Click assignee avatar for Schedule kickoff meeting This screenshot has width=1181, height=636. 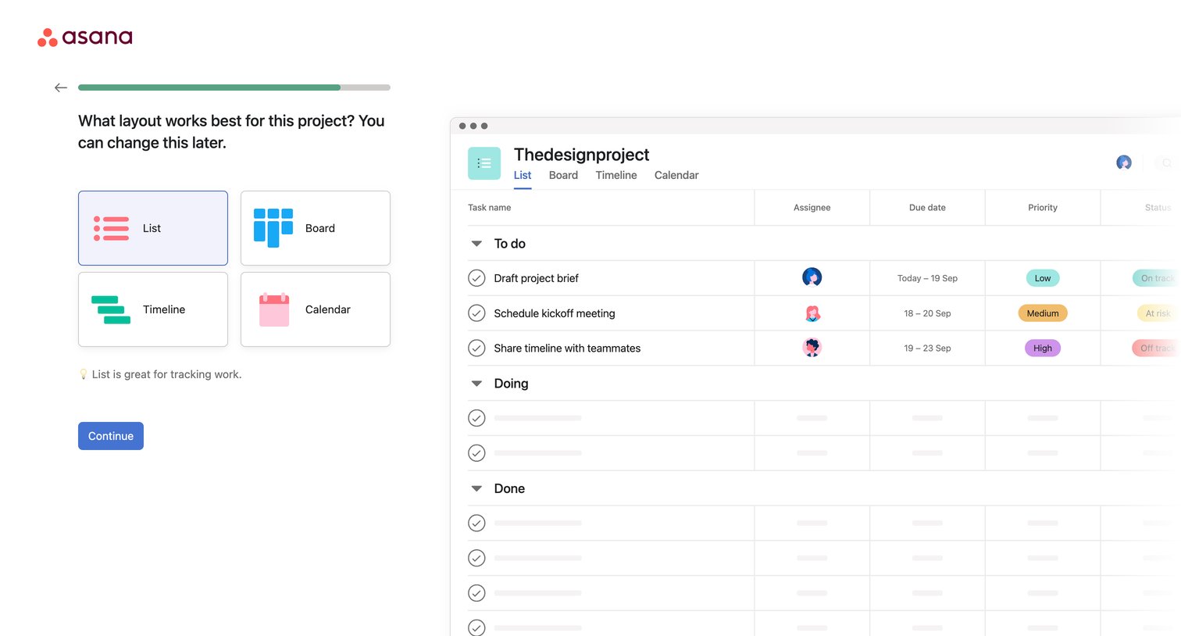pyautogui.click(x=812, y=313)
